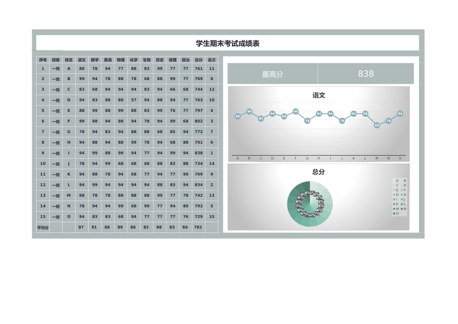This screenshot has width=458, height=324.
Task: Select the title 学生期末考试成绩表
Action: click(228, 43)
